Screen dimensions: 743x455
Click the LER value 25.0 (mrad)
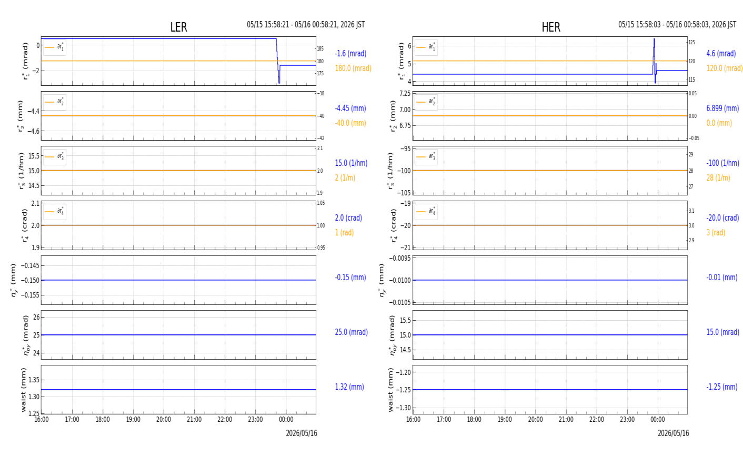(352, 332)
